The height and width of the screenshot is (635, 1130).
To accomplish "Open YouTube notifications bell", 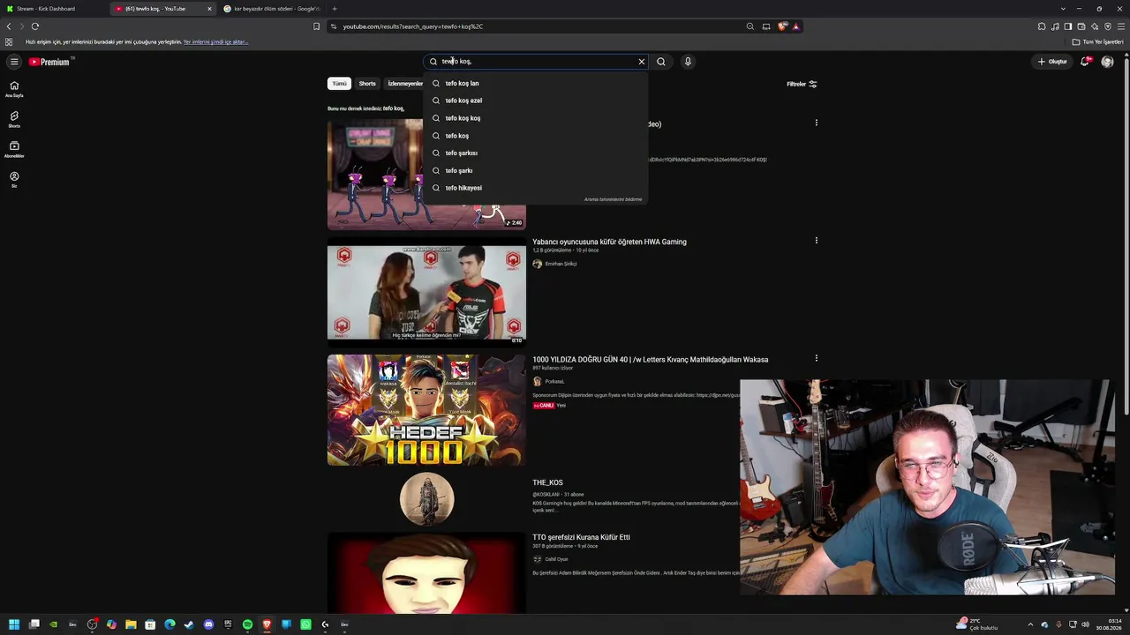I will point(1085,62).
